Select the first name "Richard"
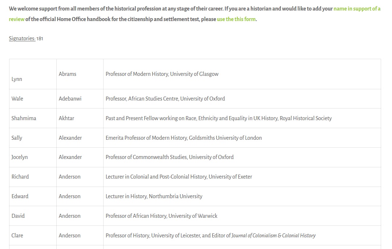Viewport: 392px width, 249px height. (20, 177)
